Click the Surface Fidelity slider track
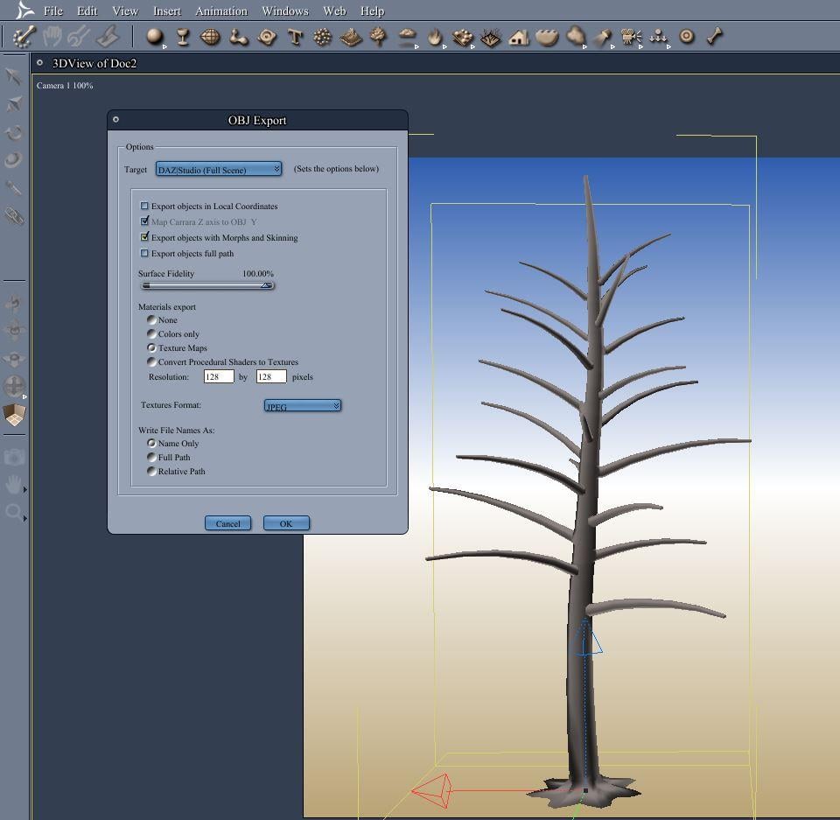 [206, 285]
